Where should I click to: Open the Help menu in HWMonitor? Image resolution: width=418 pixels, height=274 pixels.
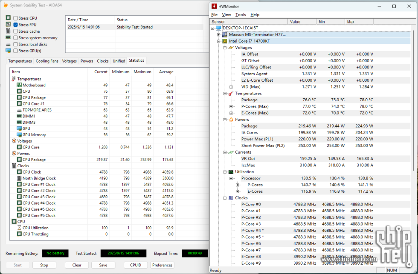click(255, 14)
